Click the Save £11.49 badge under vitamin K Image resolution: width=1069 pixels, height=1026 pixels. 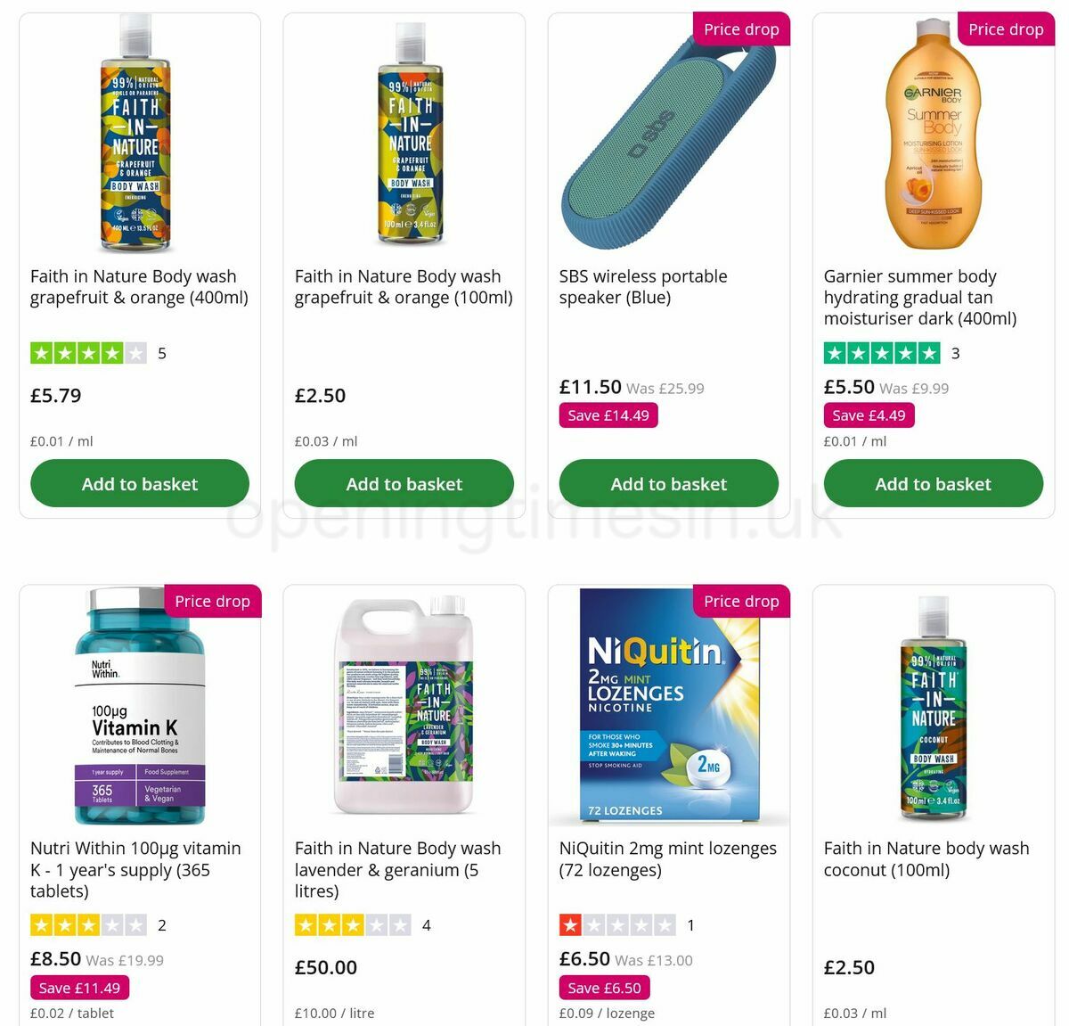(x=79, y=988)
